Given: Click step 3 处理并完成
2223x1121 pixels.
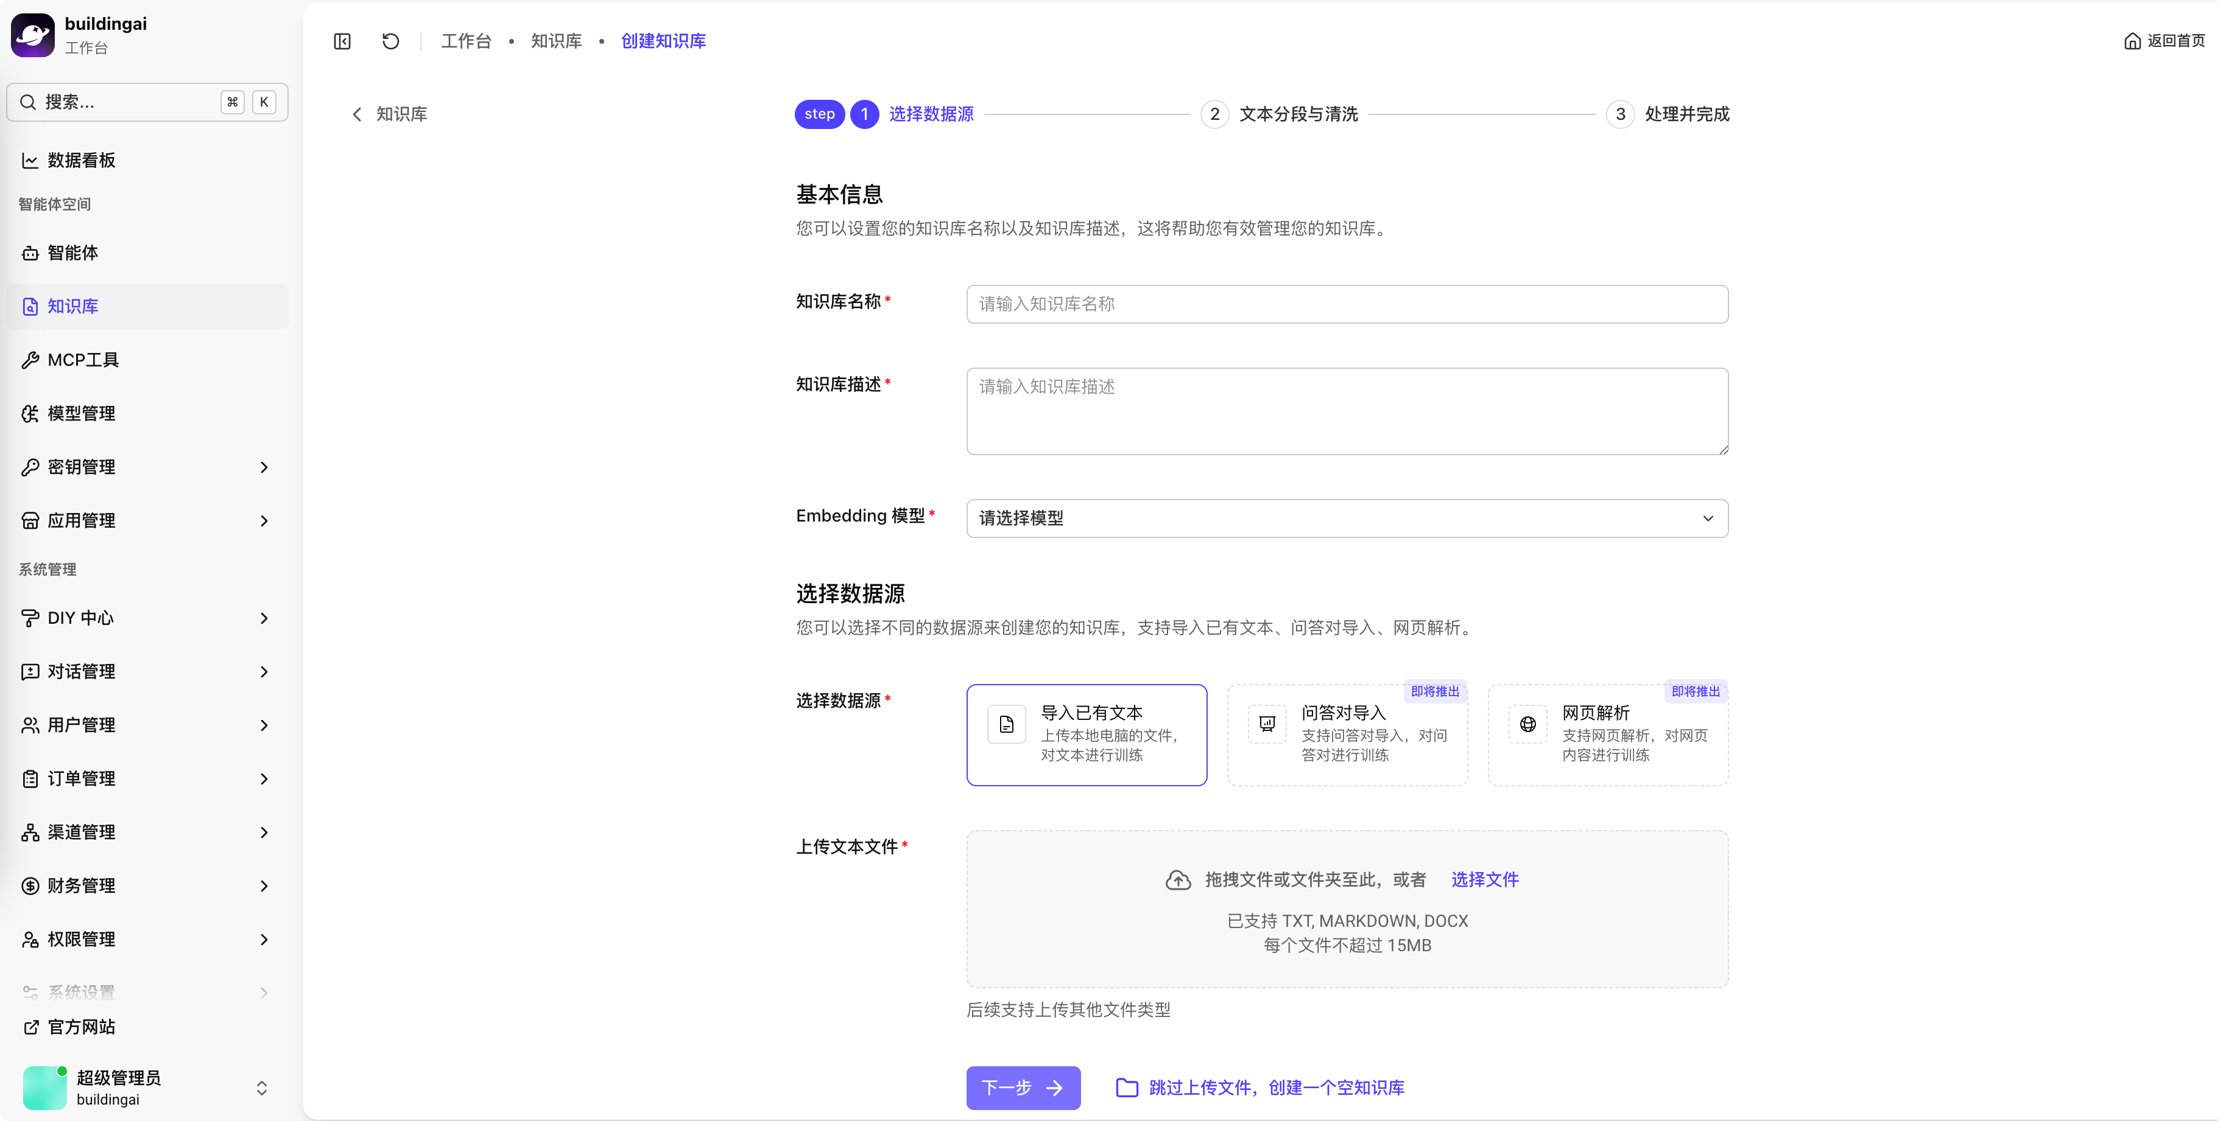Looking at the screenshot, I should 1669,114.
